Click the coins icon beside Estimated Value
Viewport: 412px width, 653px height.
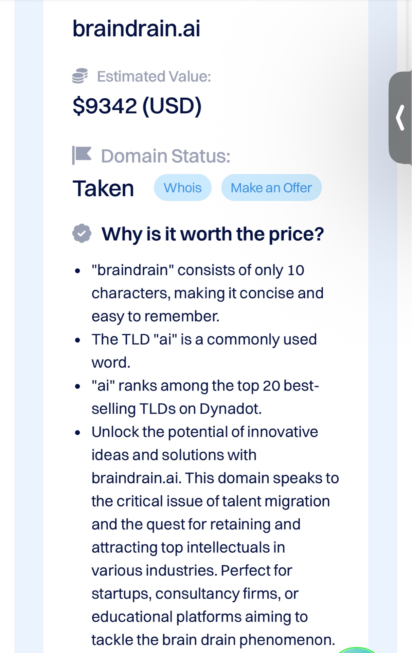(x=80, y=76)
